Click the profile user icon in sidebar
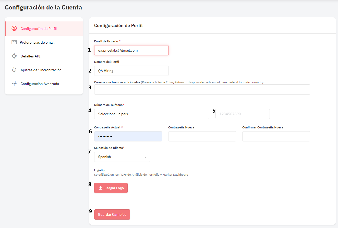Image resolution: width=338 pixels, height=228 pixels. (x=14, y=29)
